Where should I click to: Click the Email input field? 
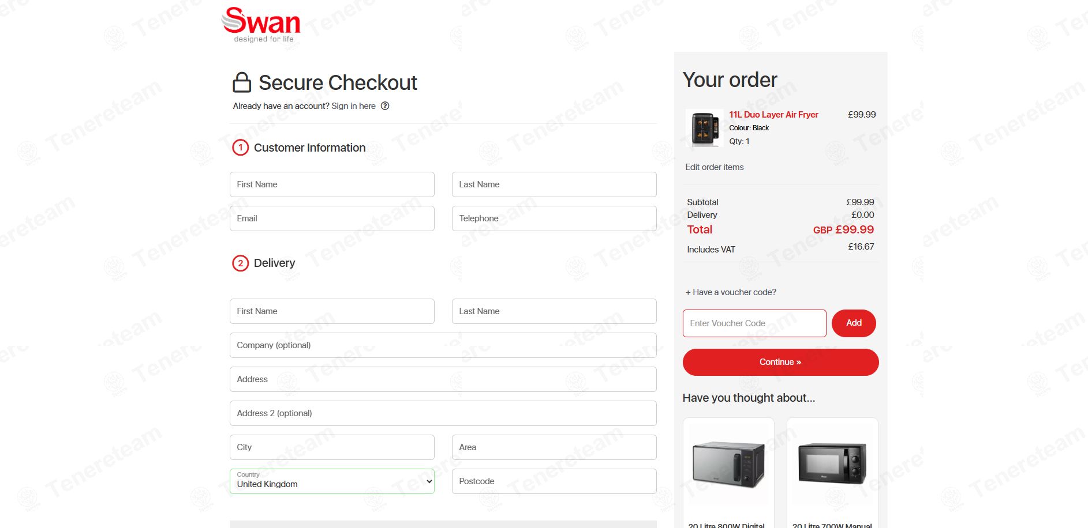[x=332, y=218]
